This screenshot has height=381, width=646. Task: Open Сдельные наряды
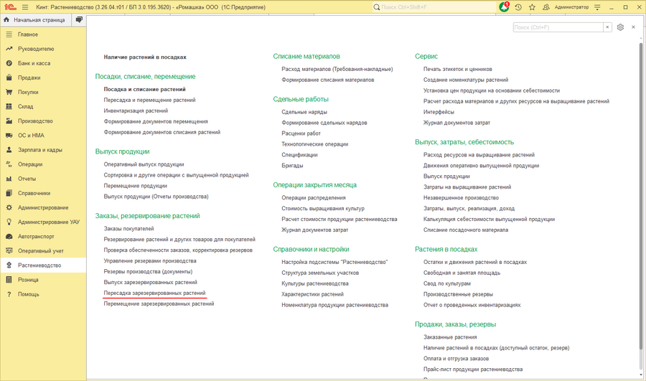[304, 112]
